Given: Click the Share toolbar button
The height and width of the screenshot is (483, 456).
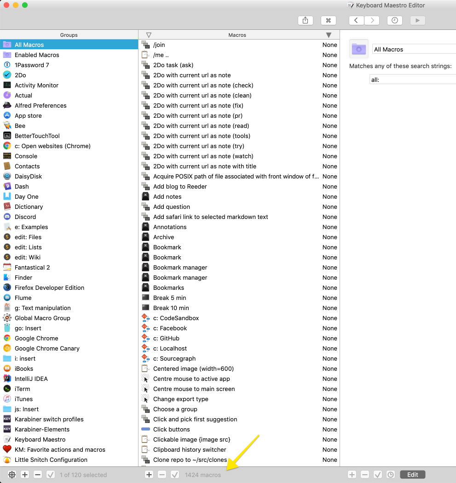Looking at the screenshot, I should tap(306, 20).
